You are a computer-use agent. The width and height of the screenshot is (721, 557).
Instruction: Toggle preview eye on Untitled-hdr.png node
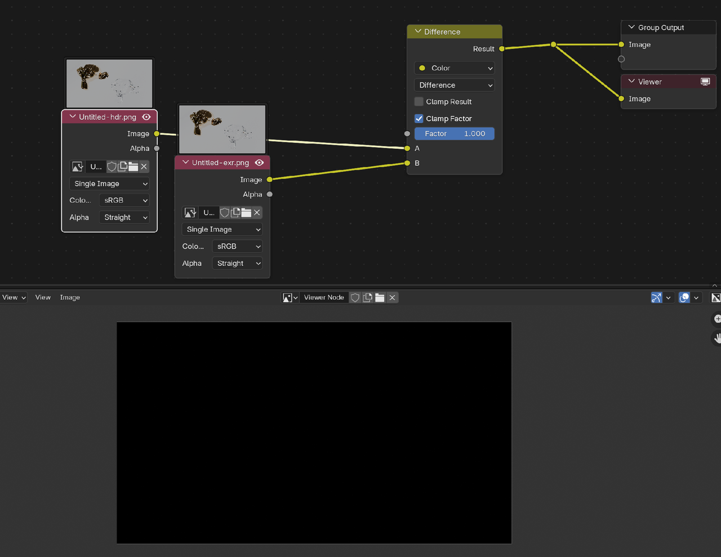pos(146,117)
